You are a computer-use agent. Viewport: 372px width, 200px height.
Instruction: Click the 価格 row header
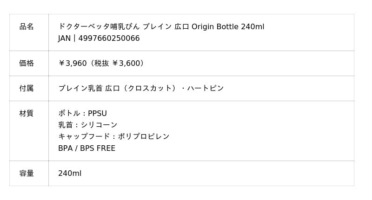point(27,63)
